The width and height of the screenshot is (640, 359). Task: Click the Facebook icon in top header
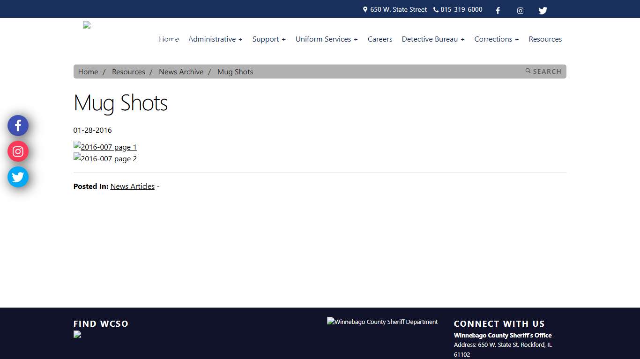[x=498, y=10]
